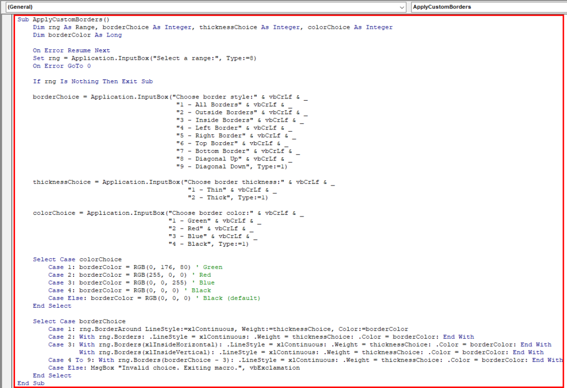Click the '2 - Thick' string line
Viewport: 567px width, 388px height.
[228, 198]
